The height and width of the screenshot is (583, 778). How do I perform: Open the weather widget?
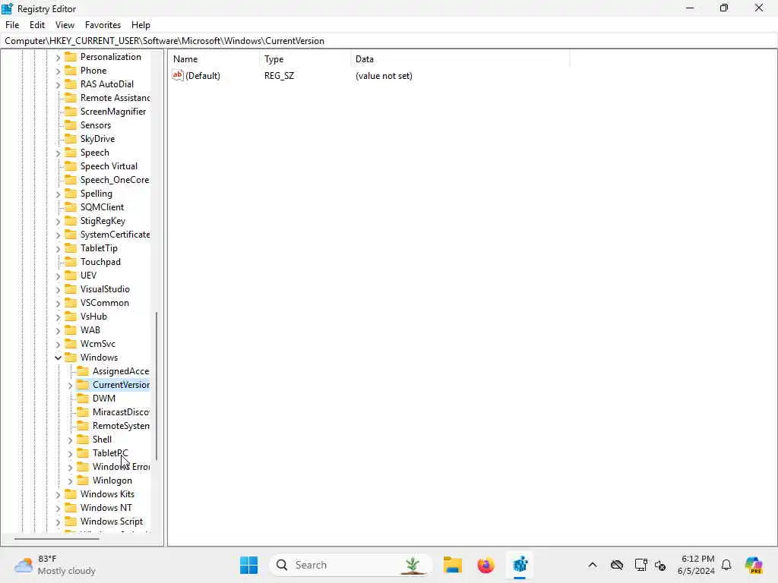tap(55, 565)
